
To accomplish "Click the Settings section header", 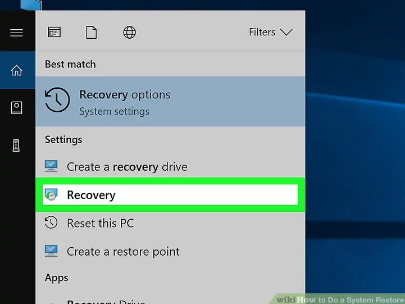I will (63, 139).
